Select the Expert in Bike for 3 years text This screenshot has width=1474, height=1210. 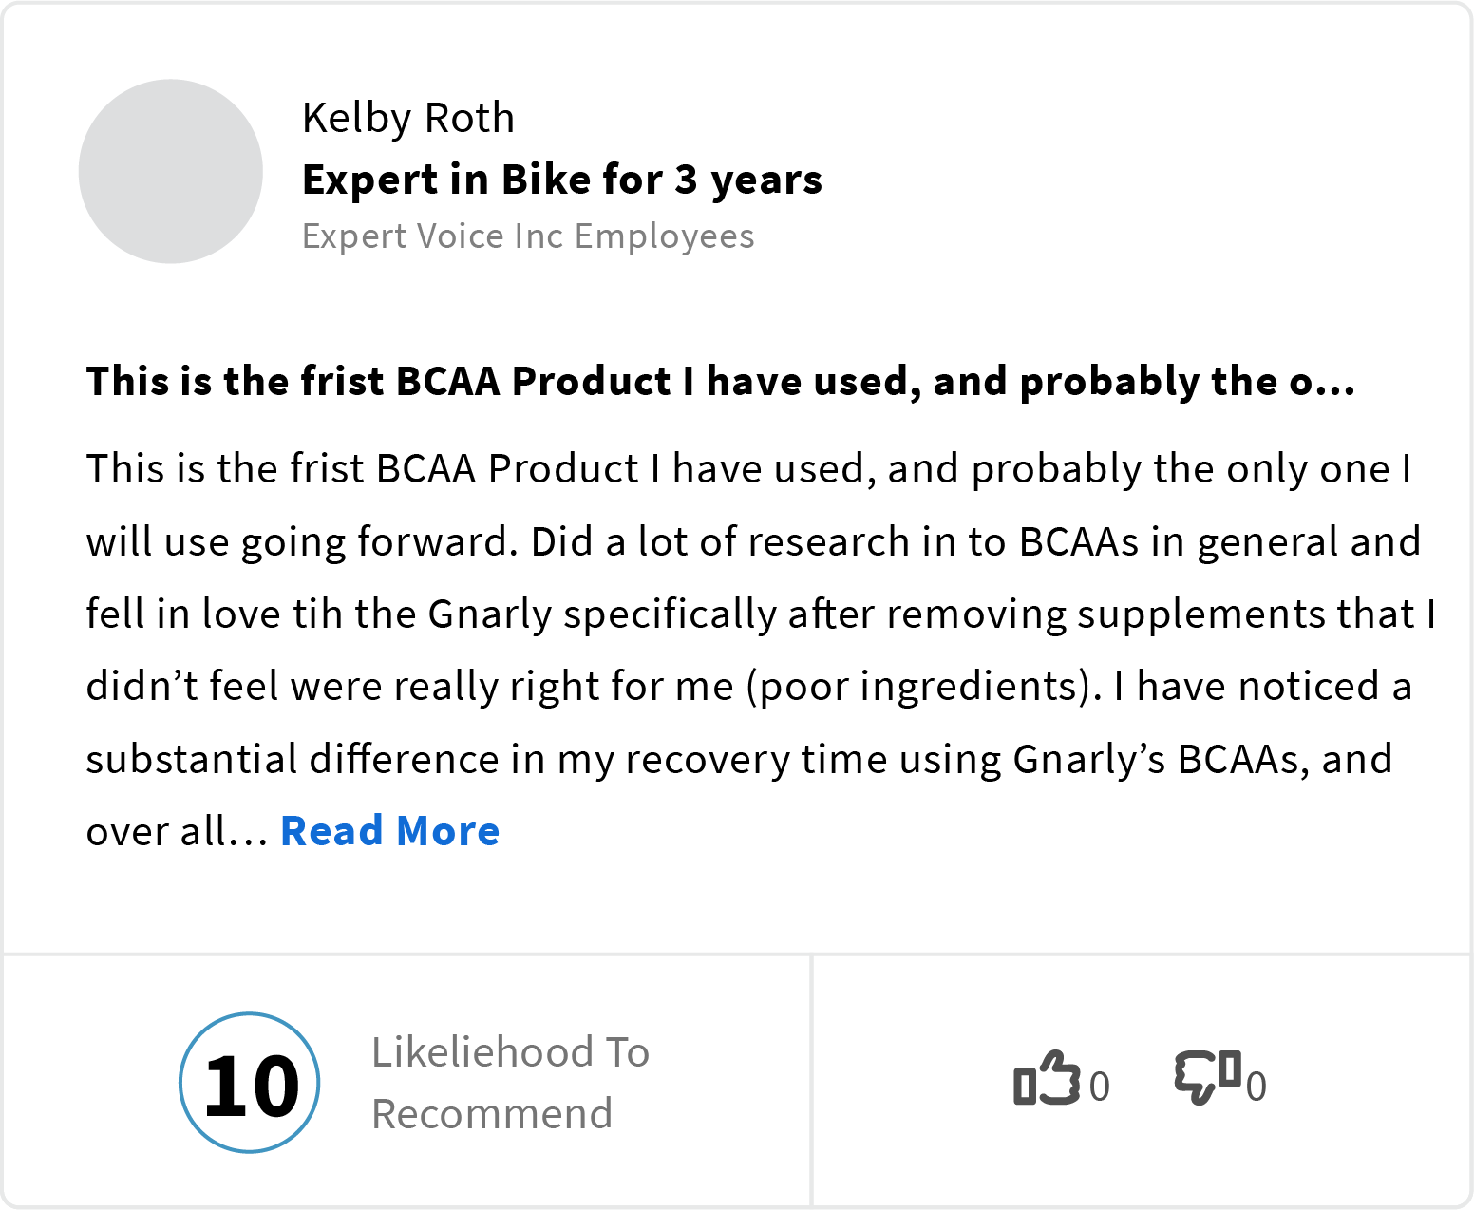(x=562, y=180)
